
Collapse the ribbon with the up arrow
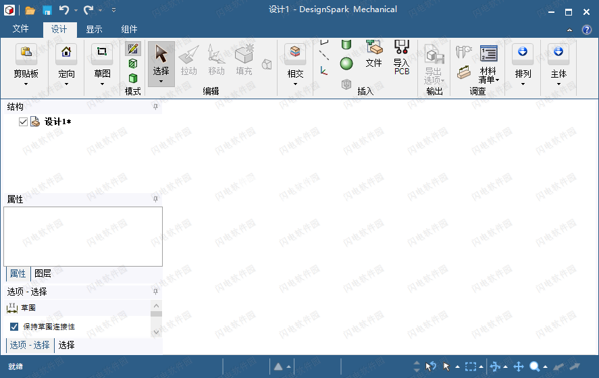[569, 30]
